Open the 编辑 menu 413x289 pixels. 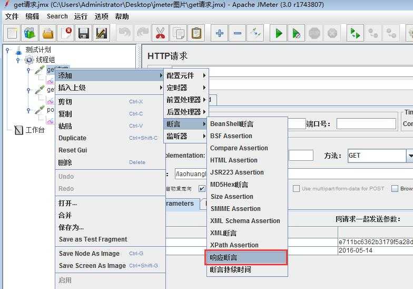(32, 16)
